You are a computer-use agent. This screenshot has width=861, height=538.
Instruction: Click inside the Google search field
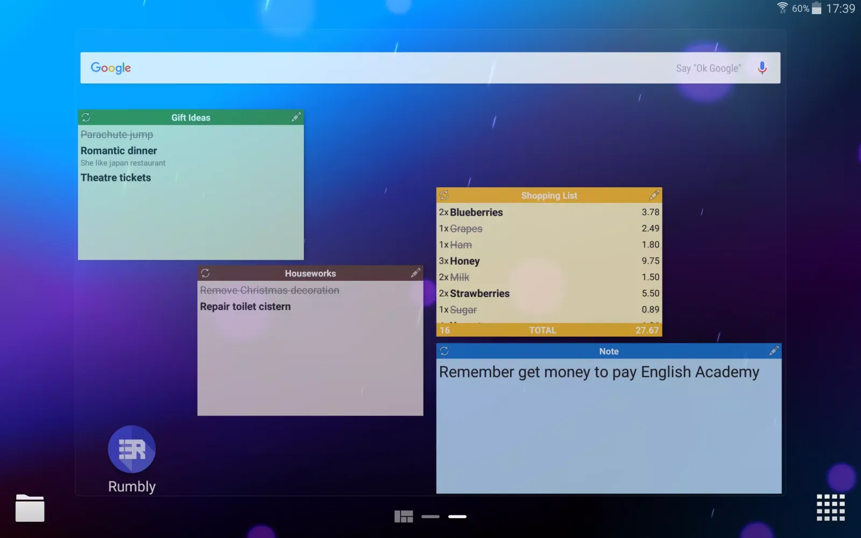377,68
